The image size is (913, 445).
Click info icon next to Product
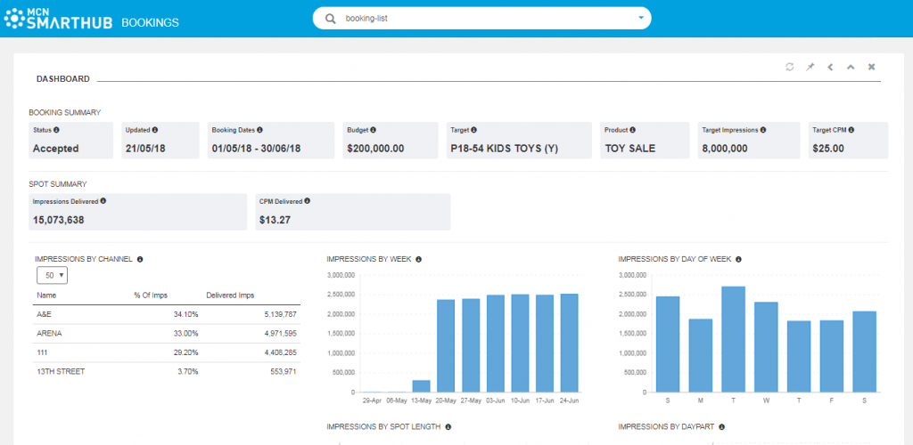tap(632, 130)
